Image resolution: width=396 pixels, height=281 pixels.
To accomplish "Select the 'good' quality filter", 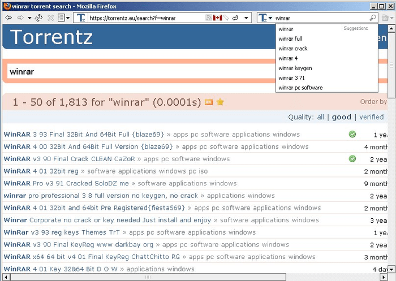I will pos(341,117).
